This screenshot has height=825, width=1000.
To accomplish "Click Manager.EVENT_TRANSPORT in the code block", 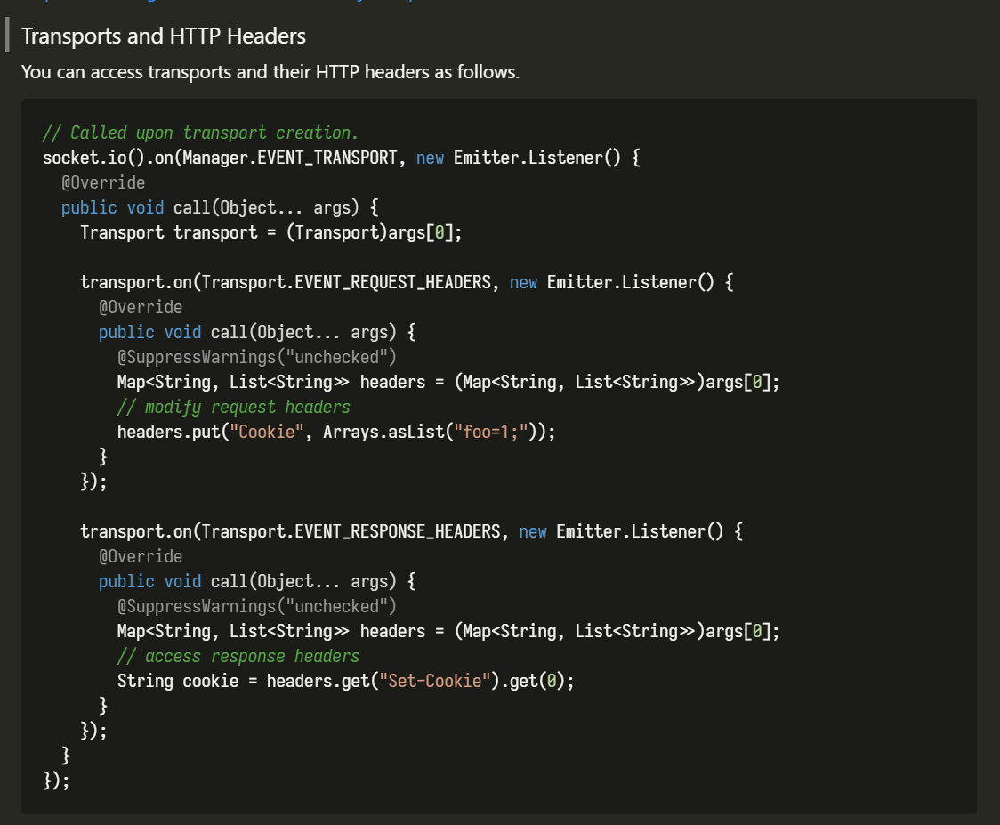I will pos(289,158).
